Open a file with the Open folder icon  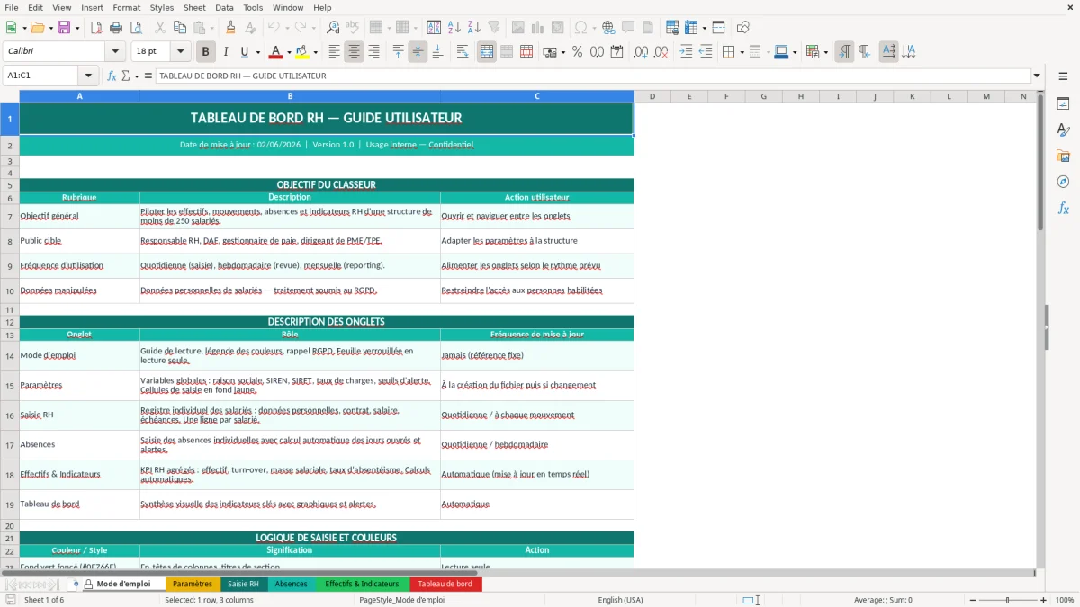[40, 28]
